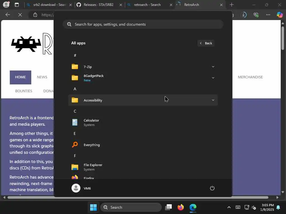Viewport: 286px width, 214px height.
Task: Click the Back button in All apps
Action: pyautogui.click(x=206, y=43)
